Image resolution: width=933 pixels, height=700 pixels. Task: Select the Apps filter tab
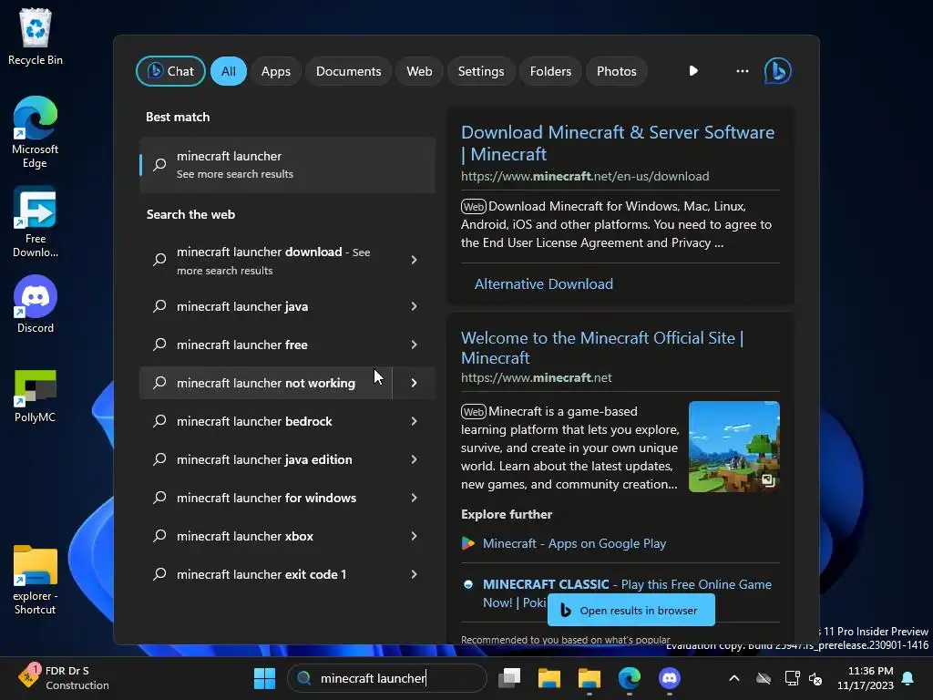point(275,71)
